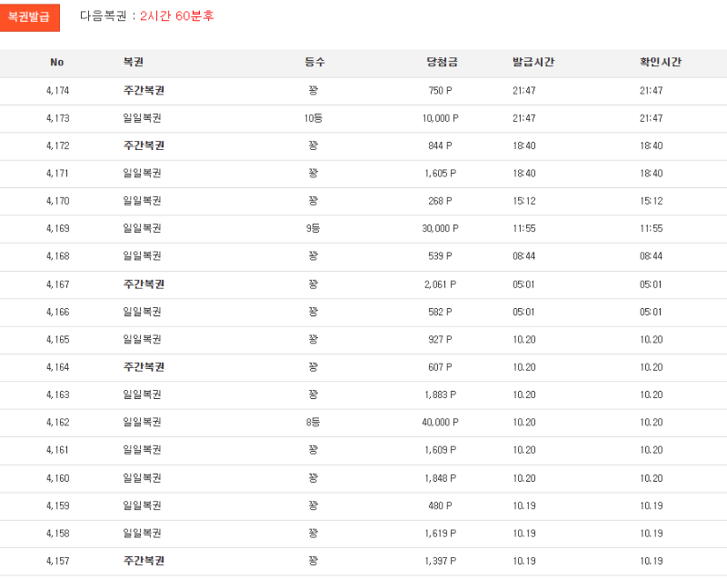Click the 복권 column header
This screenshot has width=727, height=579.
134,63
